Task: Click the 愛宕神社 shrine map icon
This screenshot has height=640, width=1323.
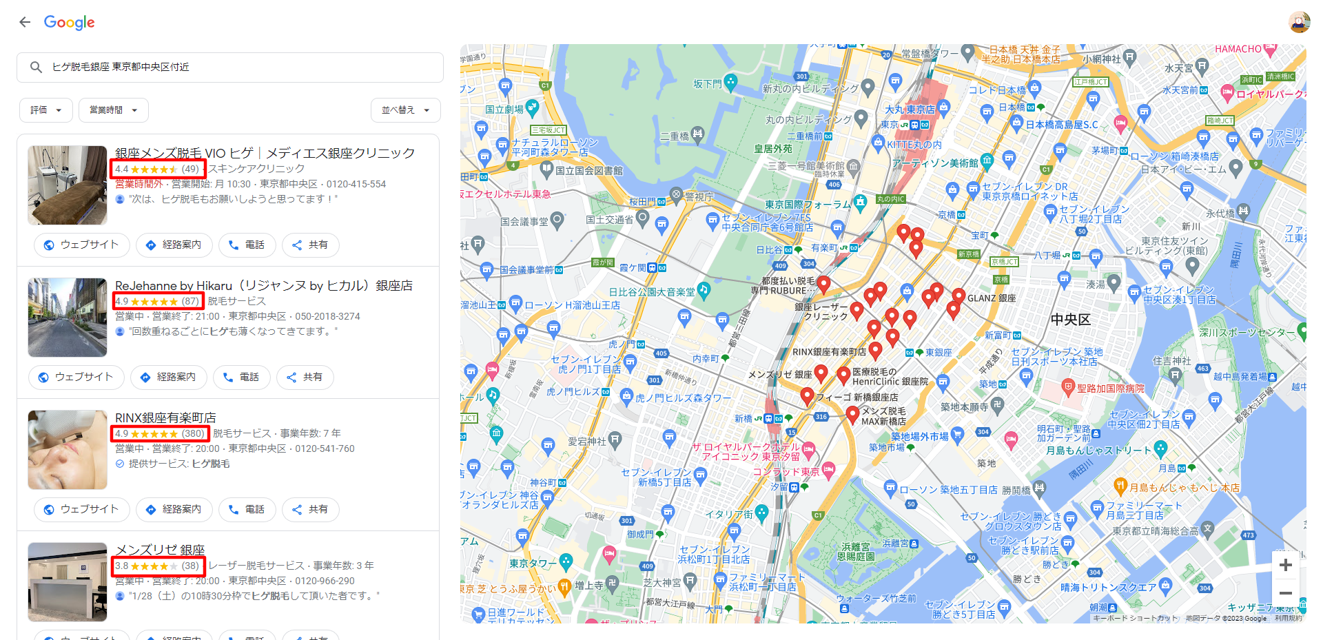Action: click(615, 440)
